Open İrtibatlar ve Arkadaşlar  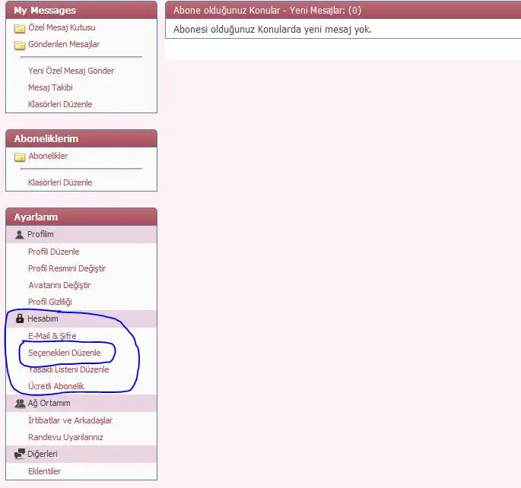coord(71,420)
